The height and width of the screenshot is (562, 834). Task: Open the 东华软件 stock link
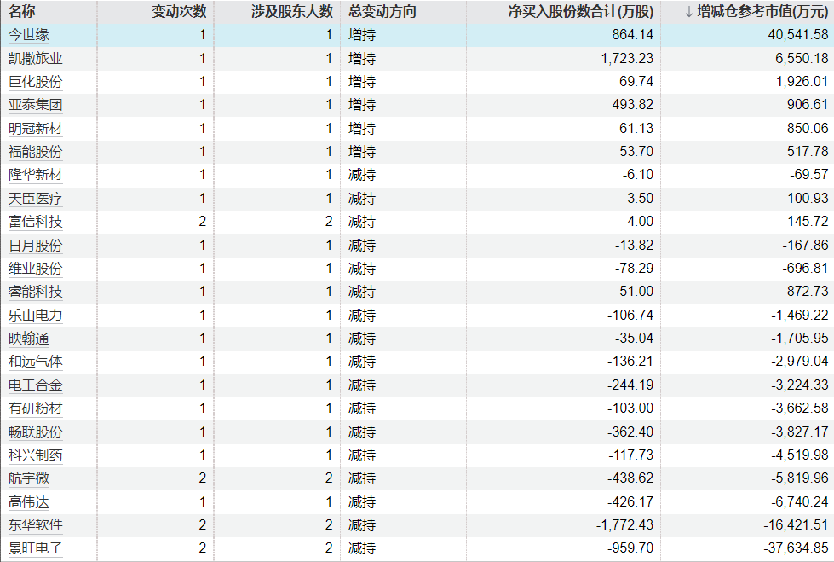36,525
